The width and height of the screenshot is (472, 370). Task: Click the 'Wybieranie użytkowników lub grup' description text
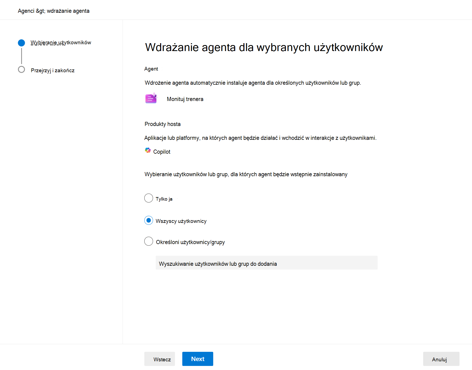pos(246,174)
